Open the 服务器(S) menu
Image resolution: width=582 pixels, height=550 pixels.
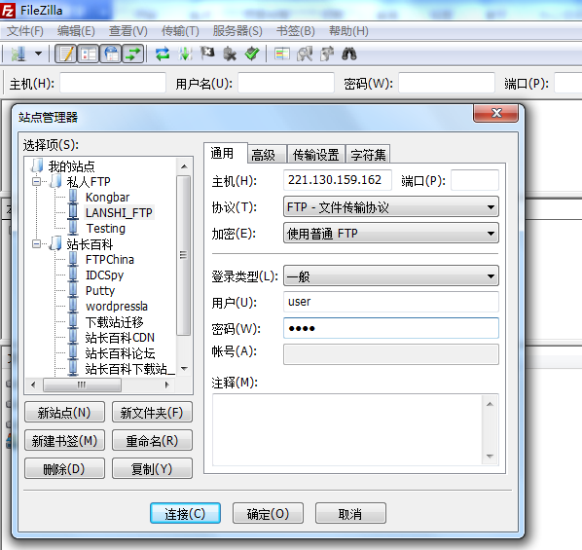(x=237, y=31)
